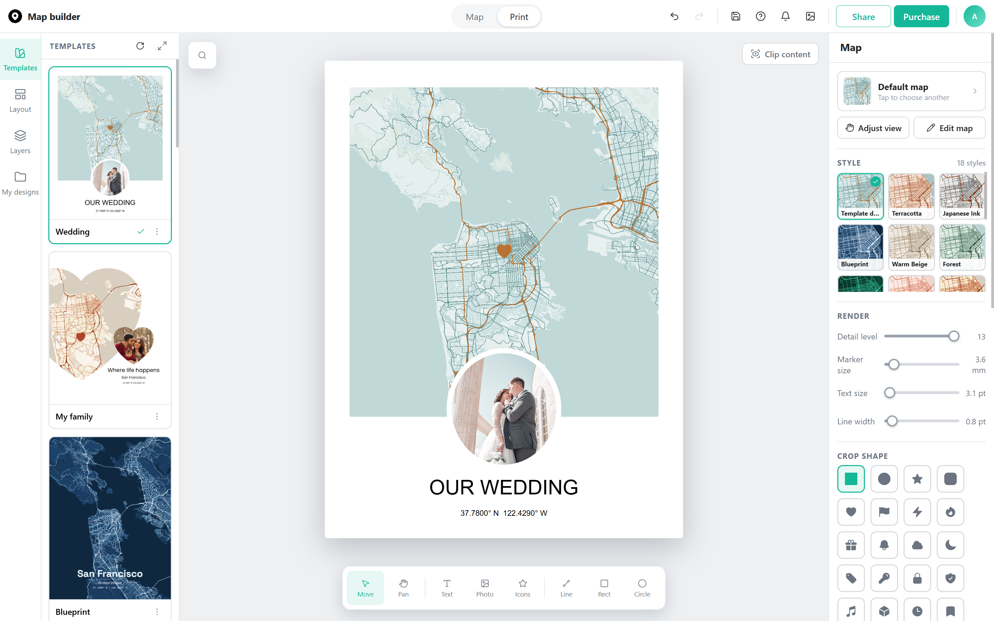Refresh the templates list
Viewport: 994px width, 621px height.
click(140, 46)
